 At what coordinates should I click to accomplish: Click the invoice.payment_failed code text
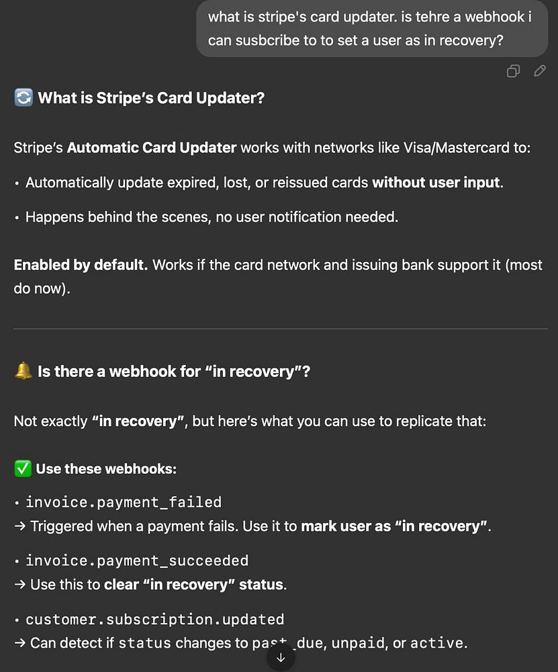click(123, 502)
